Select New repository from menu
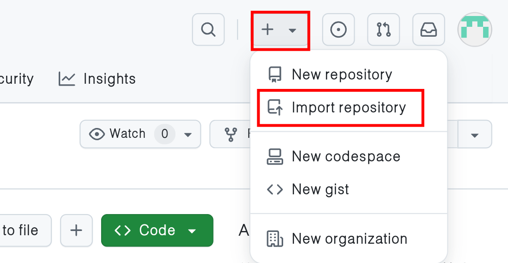Image resolution: width=508 pixels, height=263 pixels. tap(341, 74)
